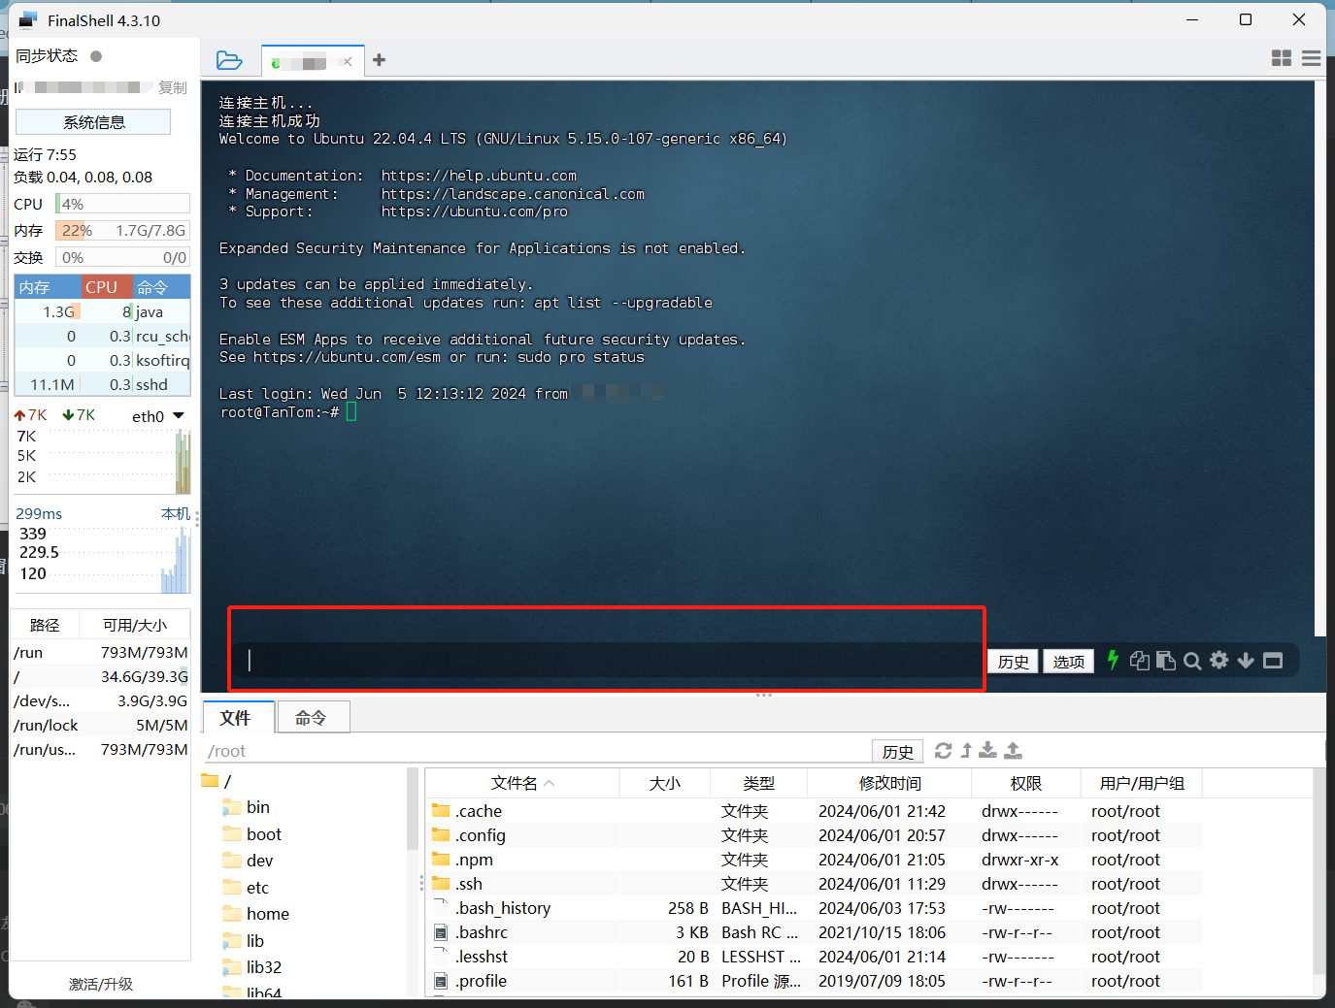Screen dimensions: 1335x1008
Task: Click the green lightning quick command icon
Action: coord(1113,661)
